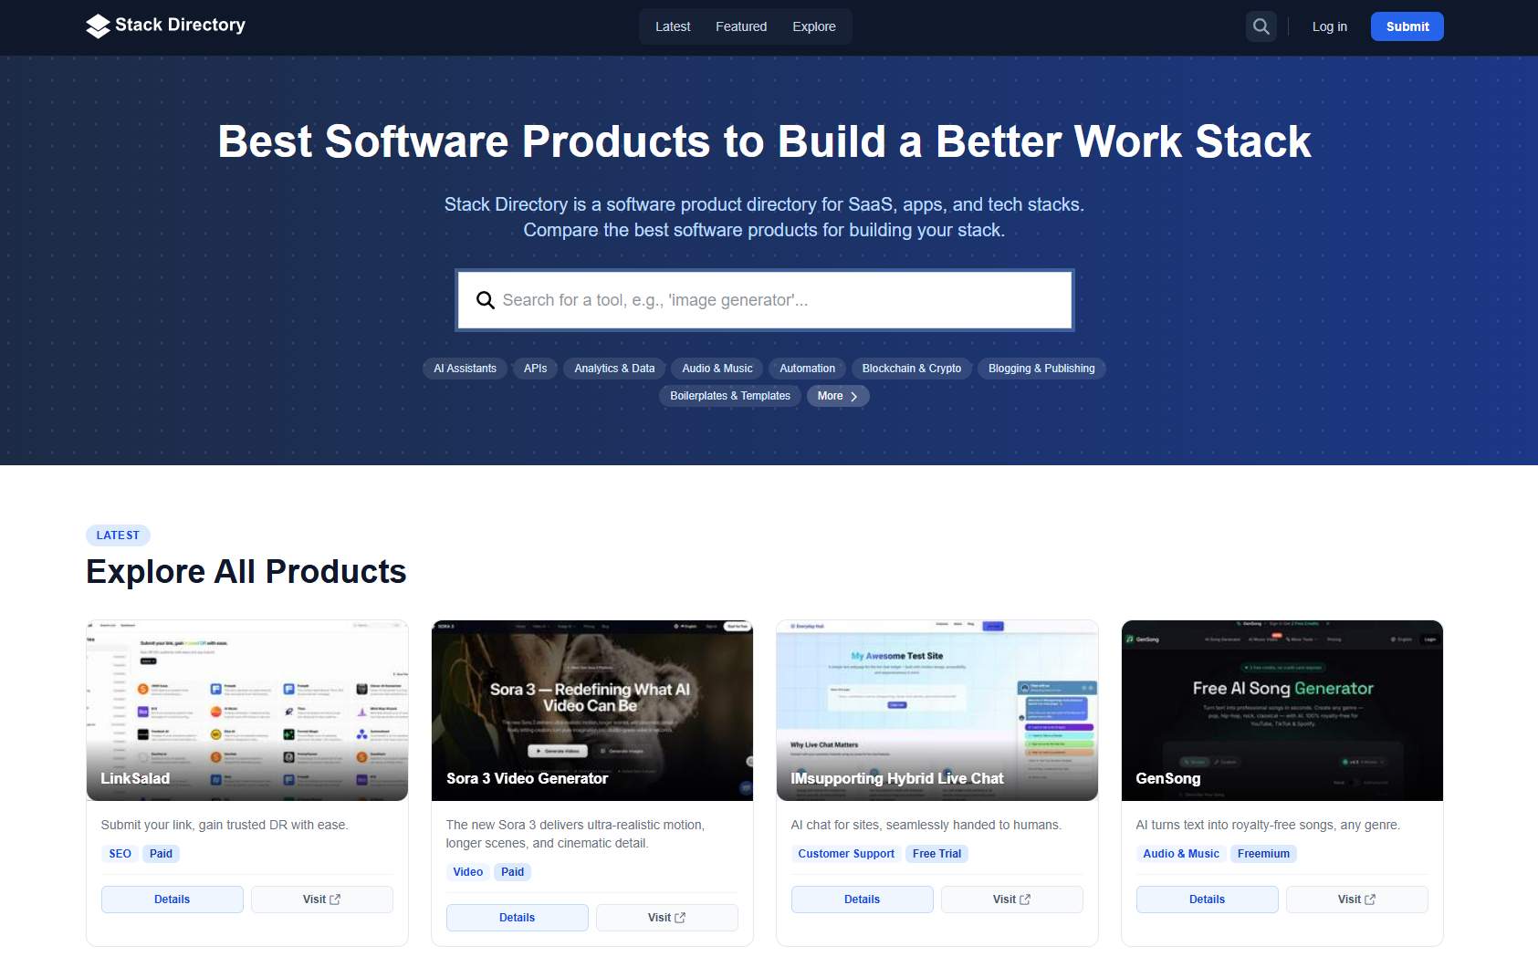View Details for LinkSalad

coord(172,899)
